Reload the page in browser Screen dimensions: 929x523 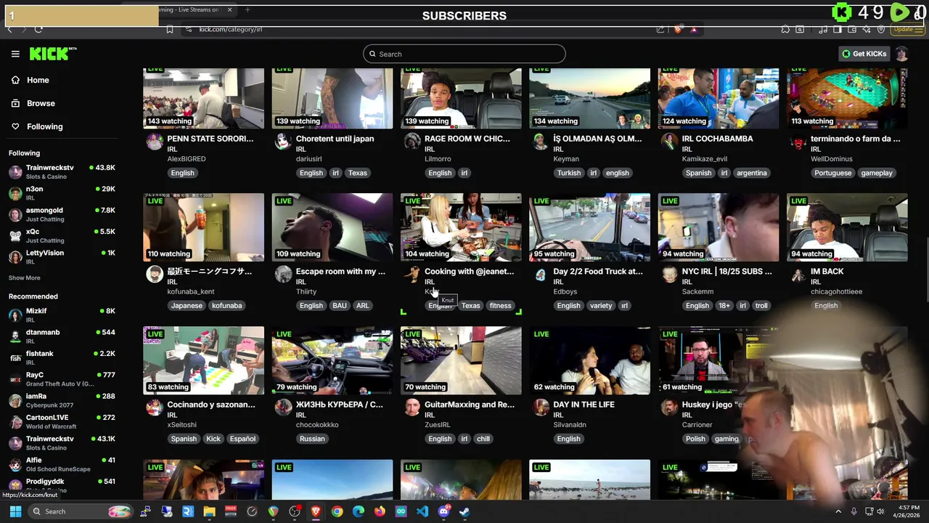(38, 29)
